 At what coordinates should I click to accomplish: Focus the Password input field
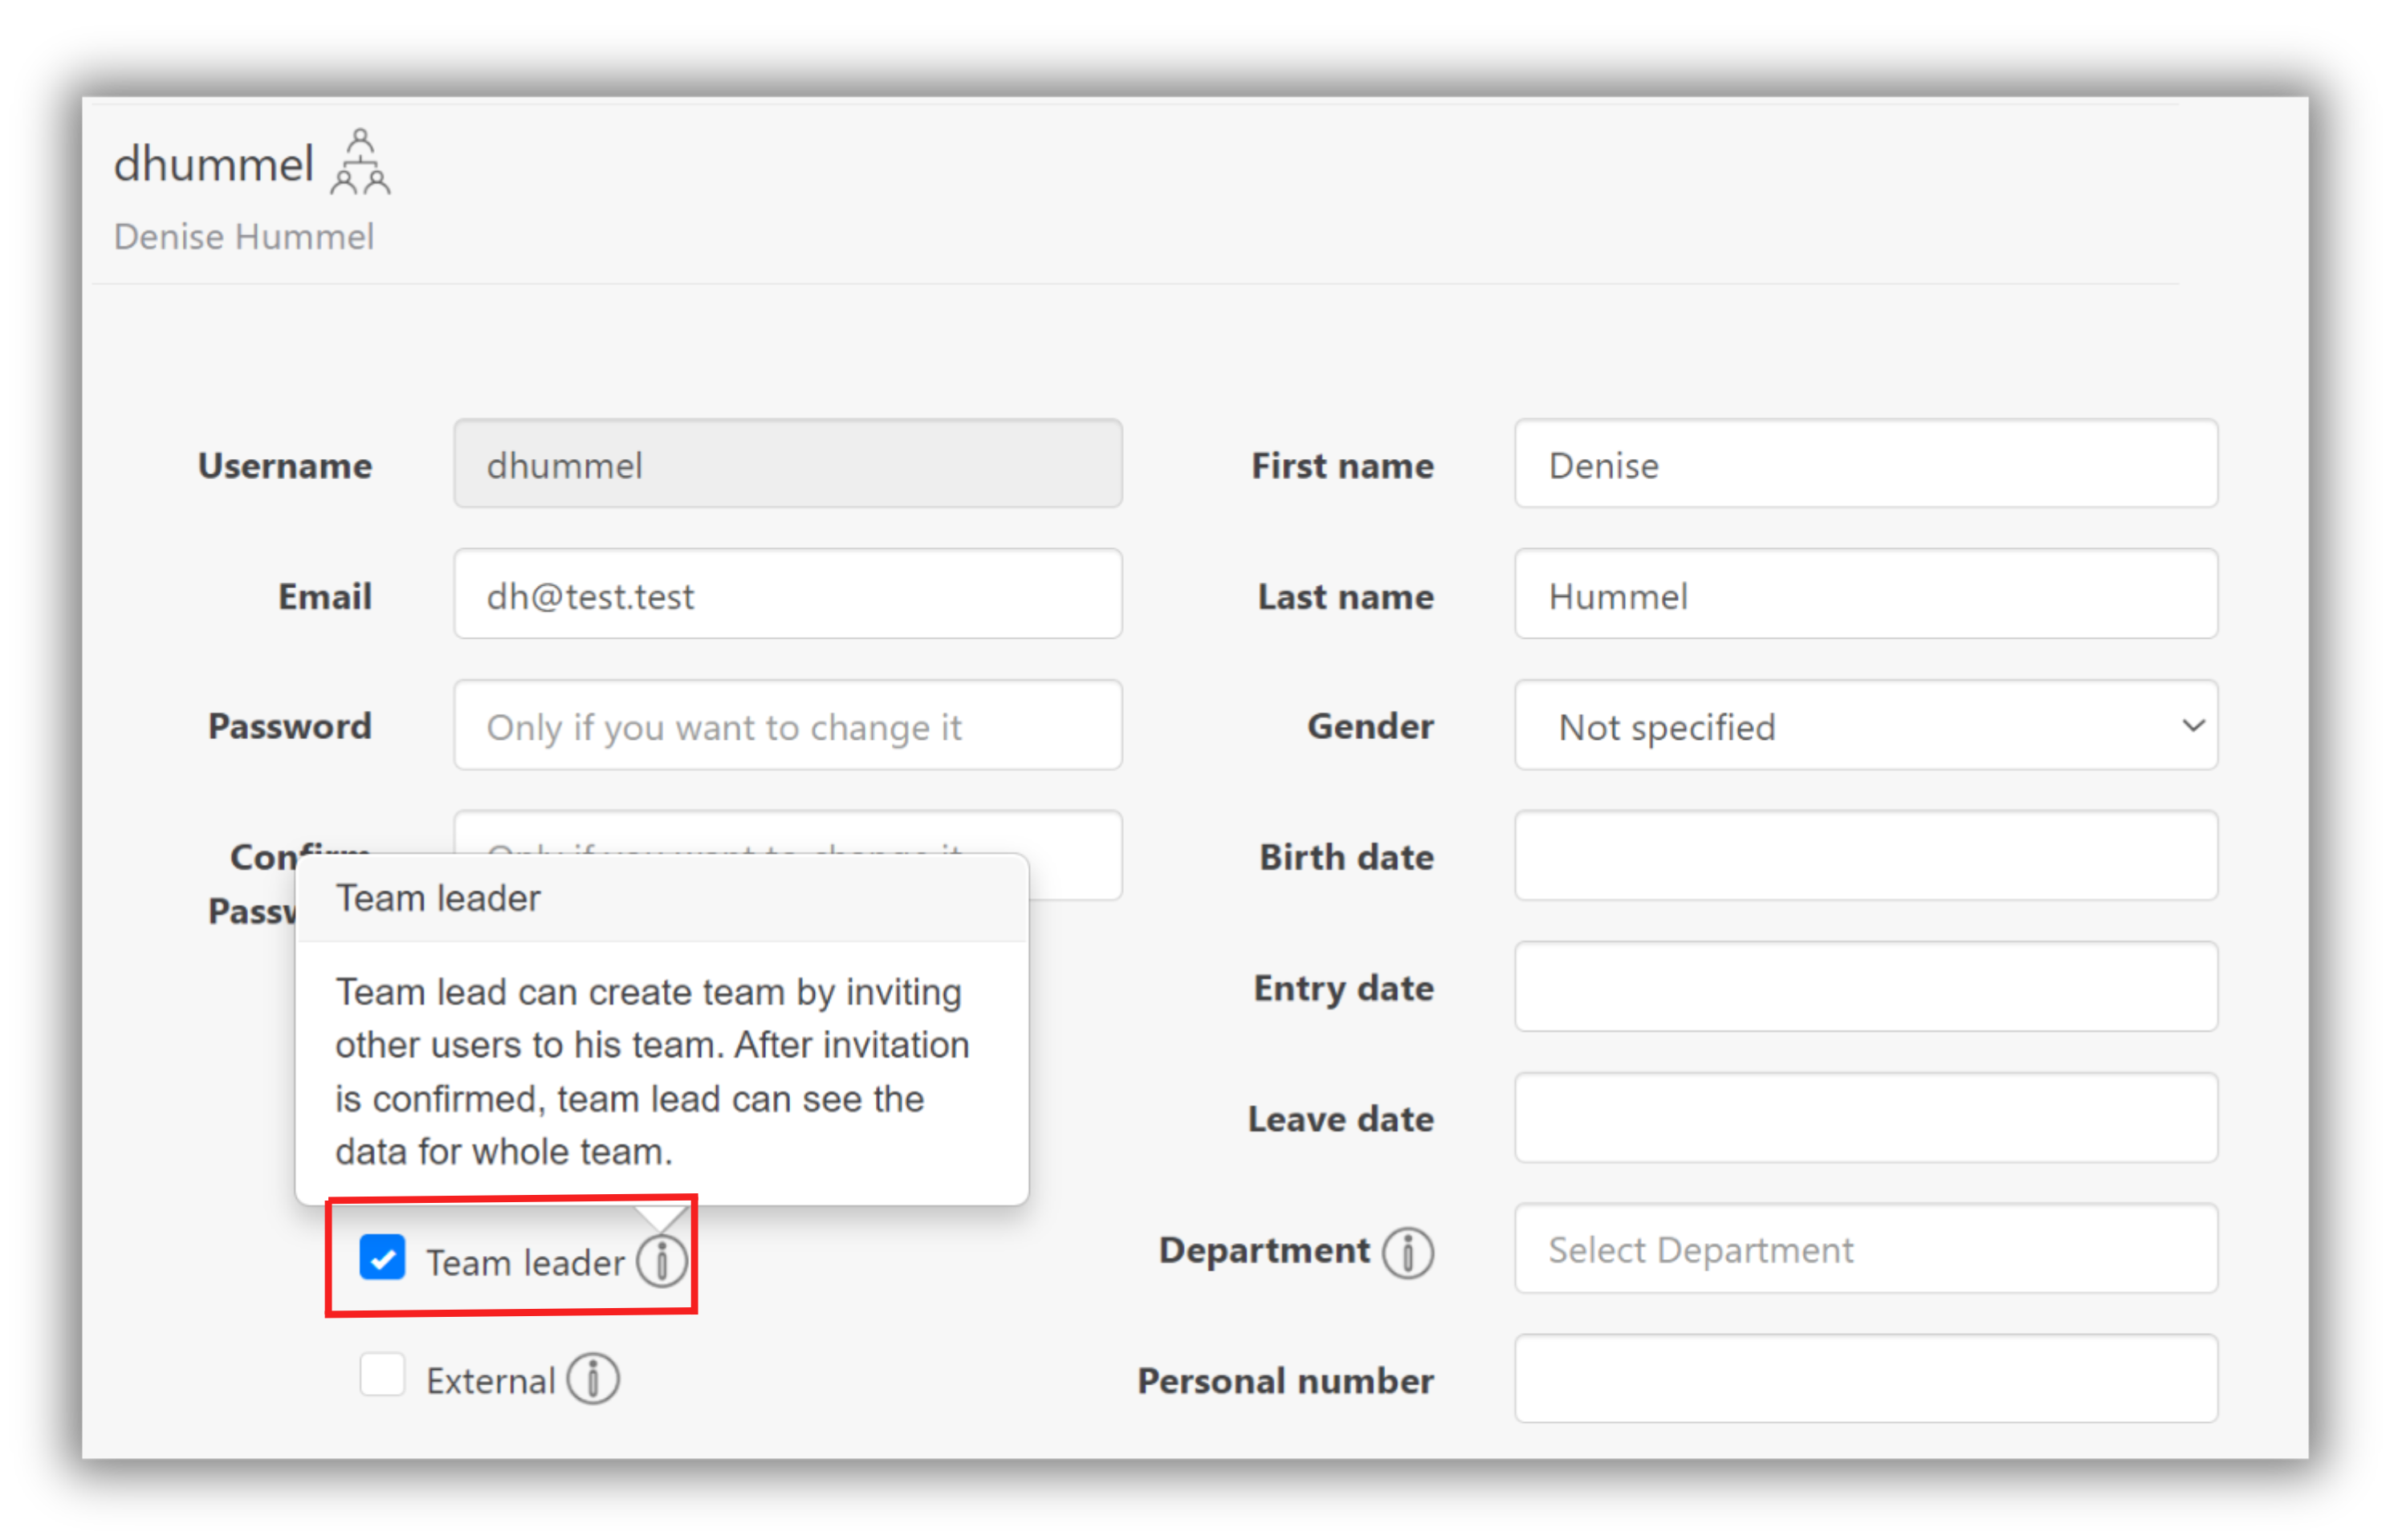[x=788, y=726]
